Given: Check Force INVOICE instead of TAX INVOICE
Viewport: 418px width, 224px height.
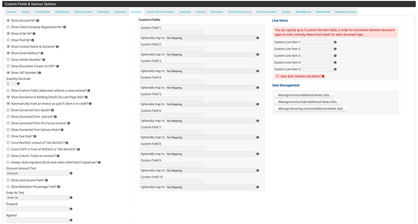Looking at the screenshot, I should (8, 143).
